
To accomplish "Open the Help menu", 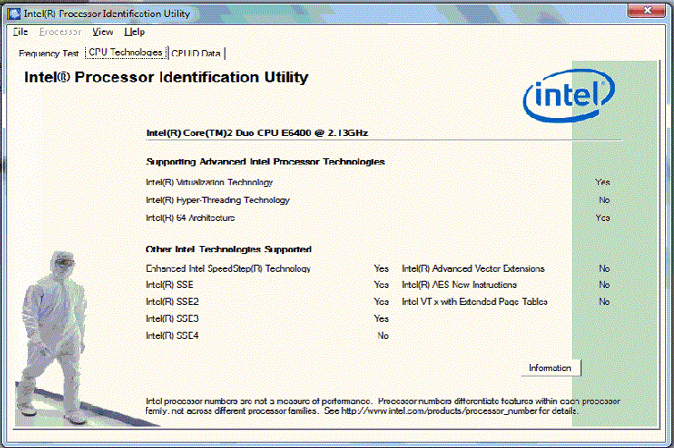I will pos(134,32).
